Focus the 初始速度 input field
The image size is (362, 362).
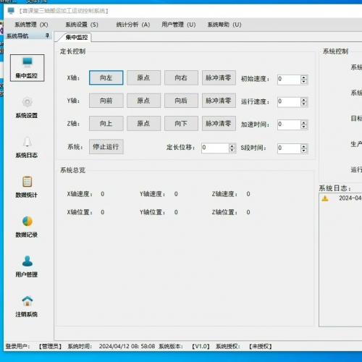[x=289, y=80]
